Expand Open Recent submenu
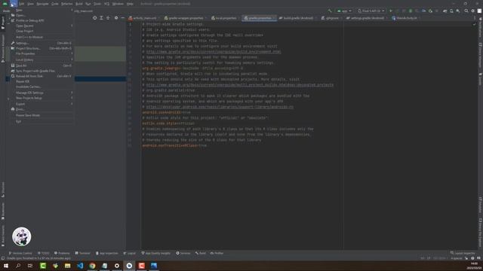Viewport: 483px width, 271px height. (x=42, y=26)
